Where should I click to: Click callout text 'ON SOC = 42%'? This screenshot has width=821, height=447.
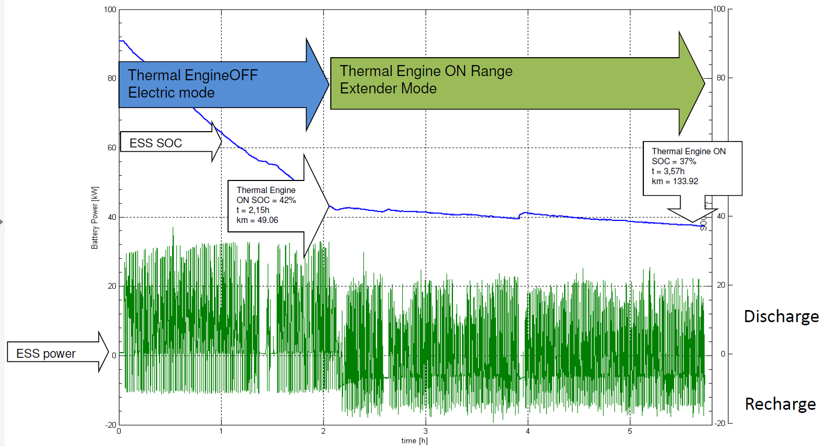pyautogui.click(x=266, y=200)
